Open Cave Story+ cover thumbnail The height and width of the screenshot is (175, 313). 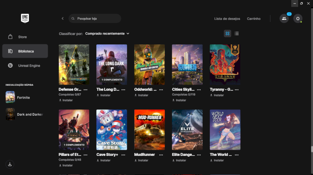pyautogui.click(x=112, y=130)
